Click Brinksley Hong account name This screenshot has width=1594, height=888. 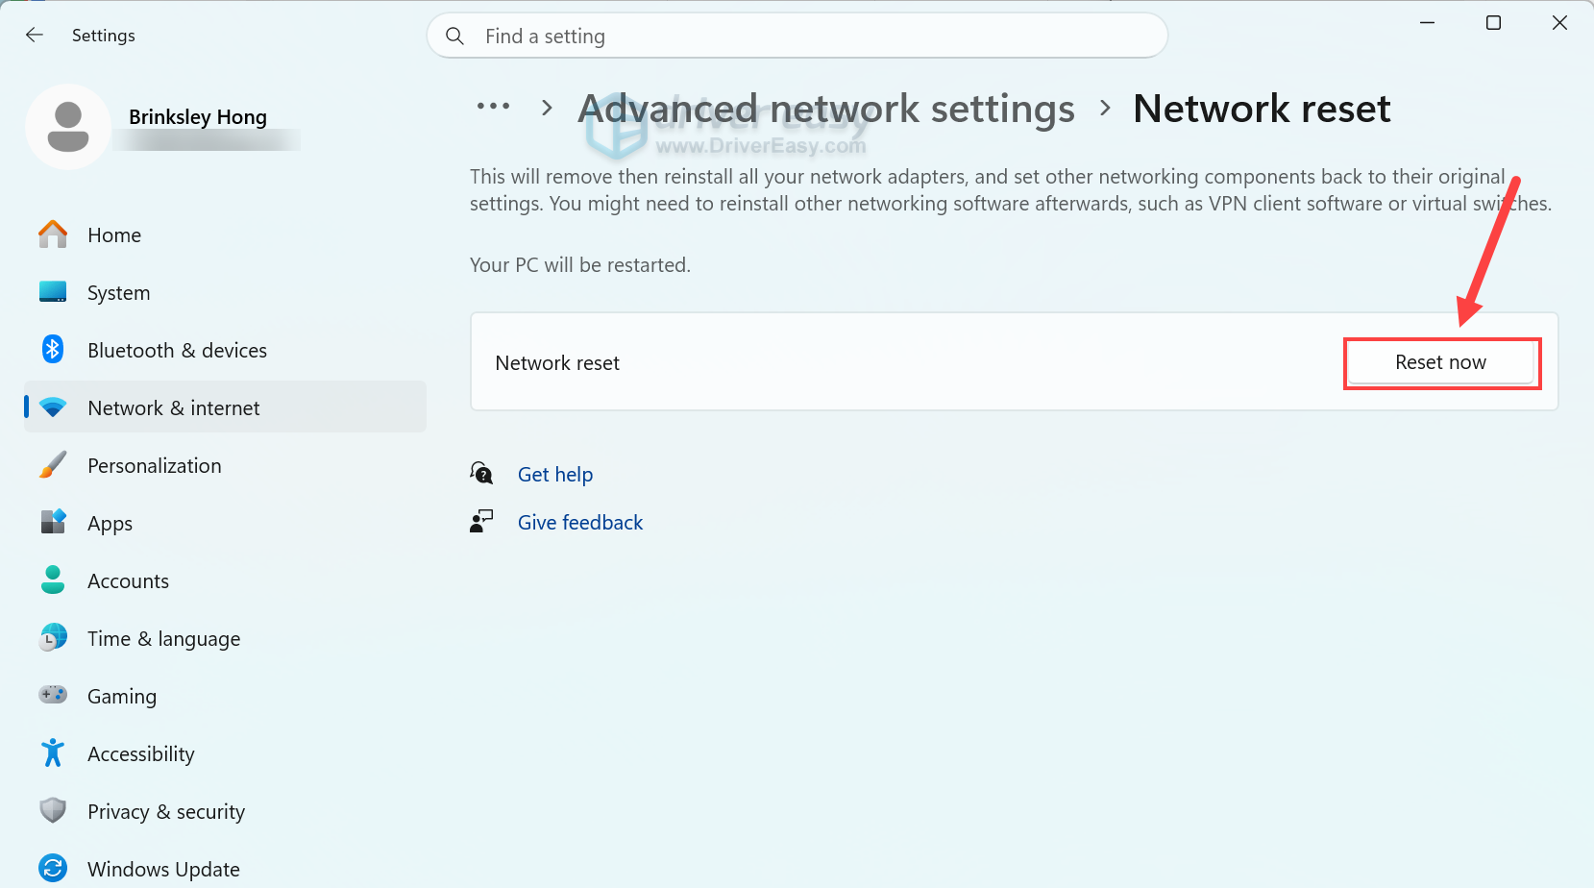coord(198,116)
